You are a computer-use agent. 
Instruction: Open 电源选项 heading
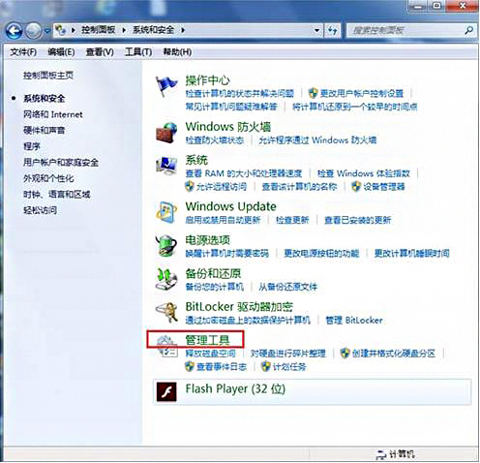[207, 240]
